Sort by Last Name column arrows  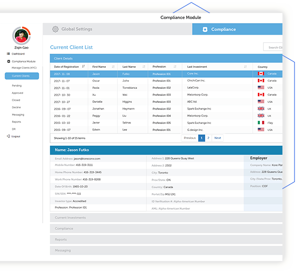[x=144, y=67]
